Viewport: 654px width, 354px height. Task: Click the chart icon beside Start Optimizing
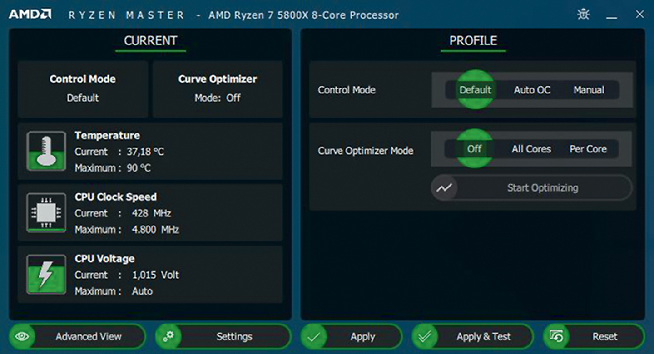444,188
